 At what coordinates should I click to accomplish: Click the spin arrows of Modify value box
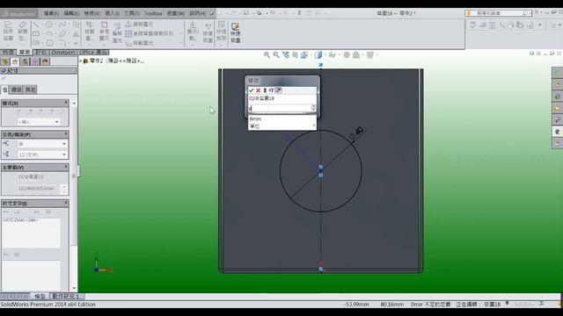[313, 108]
